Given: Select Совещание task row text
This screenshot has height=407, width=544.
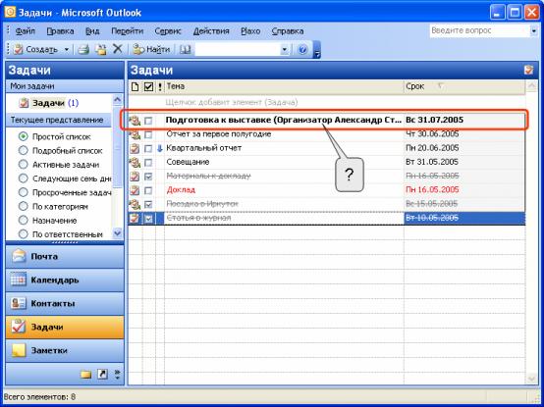Looking at the screenshot, I should [188, 162].
